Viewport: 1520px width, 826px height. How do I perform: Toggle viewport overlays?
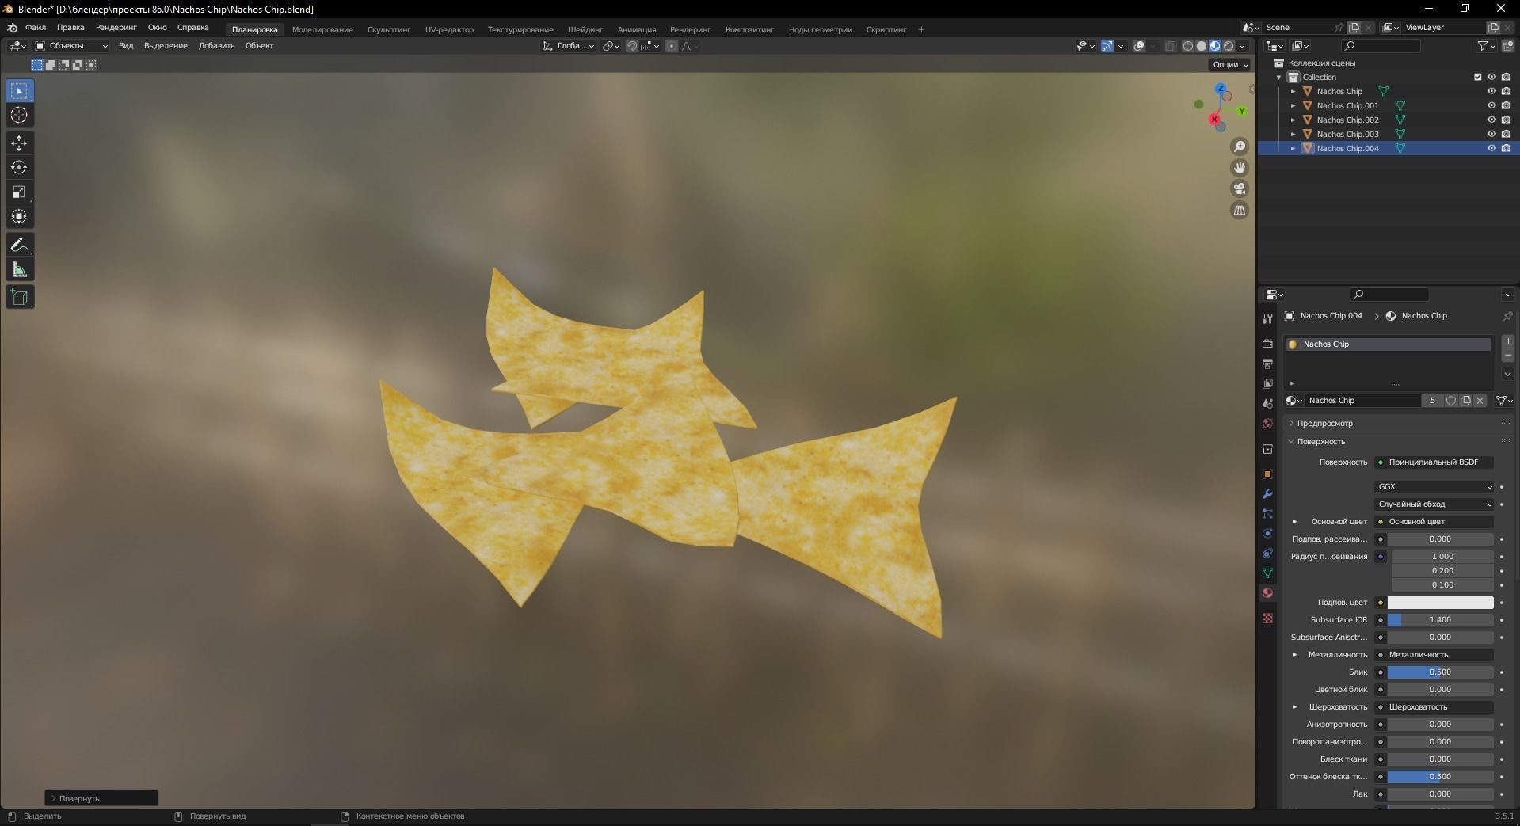(x=1139, y=46)
